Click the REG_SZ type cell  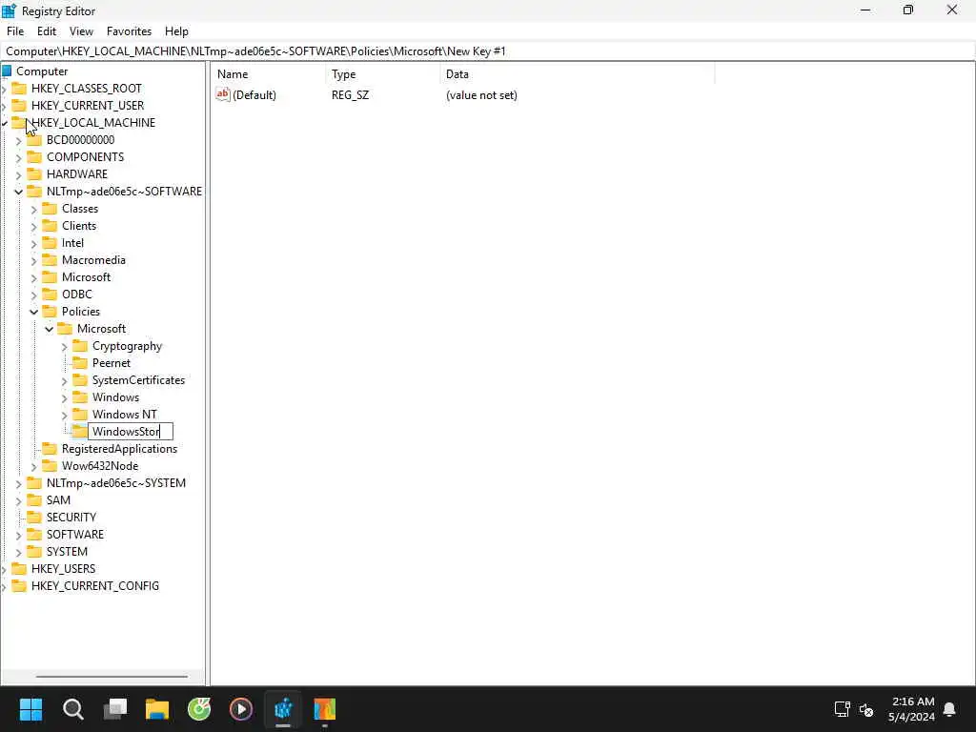[350, 95]
